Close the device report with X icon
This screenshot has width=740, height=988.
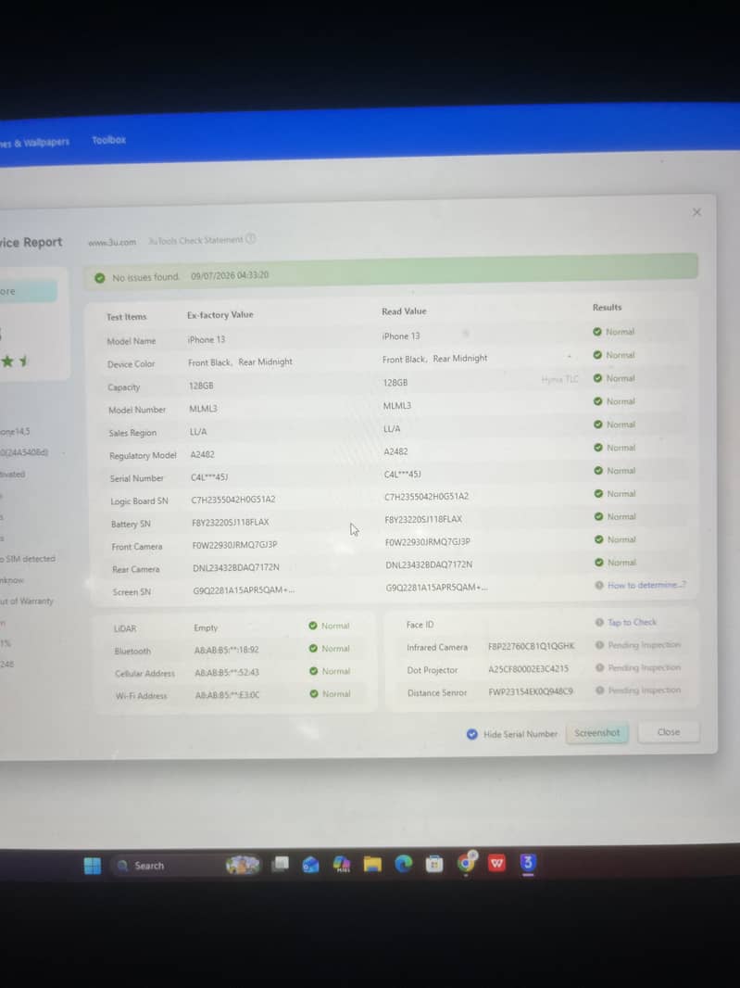click(696, 212)
